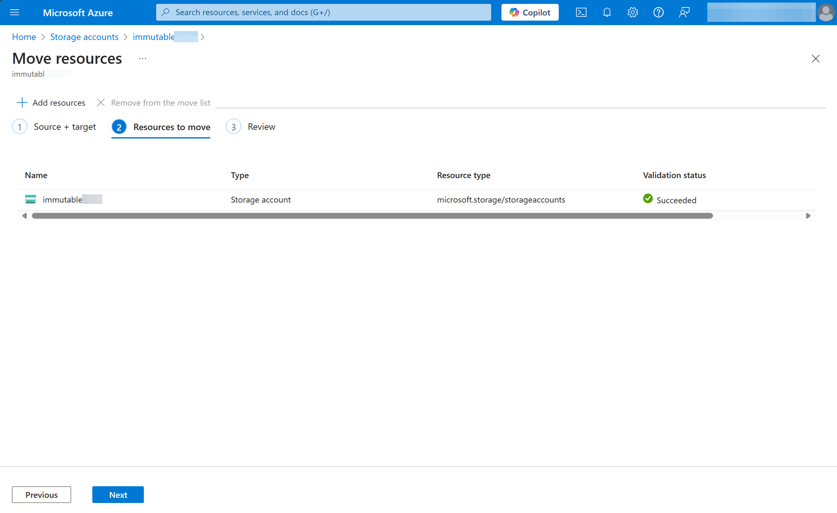
Task: Focus the search resources input field
Action: pyautogui.click(x=323, y=13)
